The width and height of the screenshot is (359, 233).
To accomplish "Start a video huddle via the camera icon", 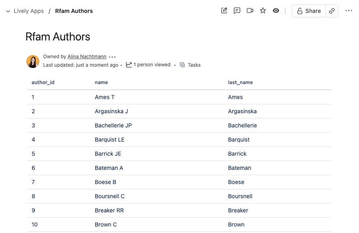I will click(250, 11).
